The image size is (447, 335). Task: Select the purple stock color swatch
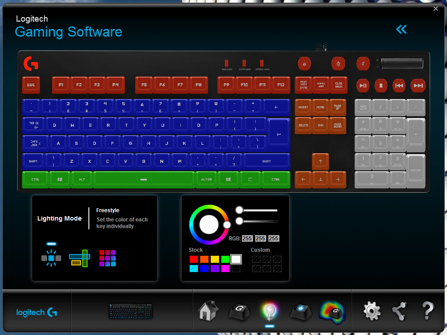point(215,269)
